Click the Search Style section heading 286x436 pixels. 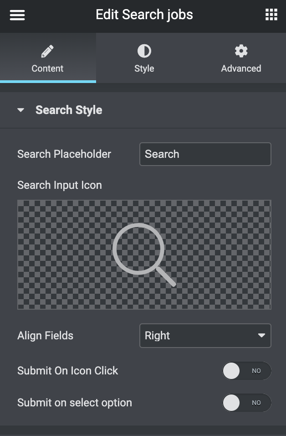pyautogui.click(x=69, y=110)
